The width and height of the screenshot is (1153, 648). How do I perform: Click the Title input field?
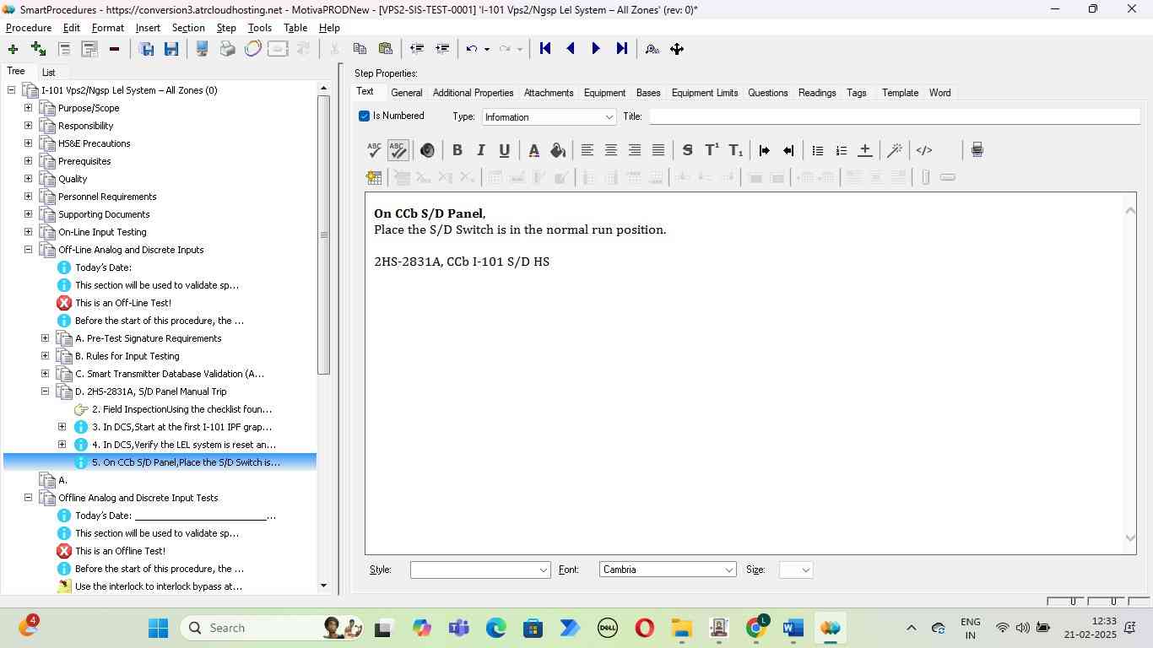[894, 116]
